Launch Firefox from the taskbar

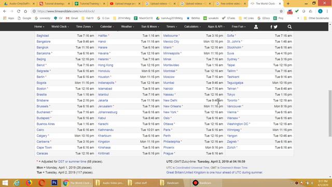(x=29, y=183)
